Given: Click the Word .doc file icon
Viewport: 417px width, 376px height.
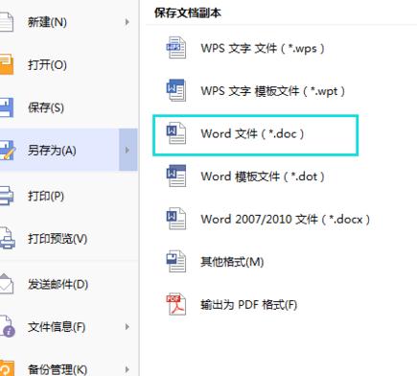Looking at the screenshot, I should [176, 133].
